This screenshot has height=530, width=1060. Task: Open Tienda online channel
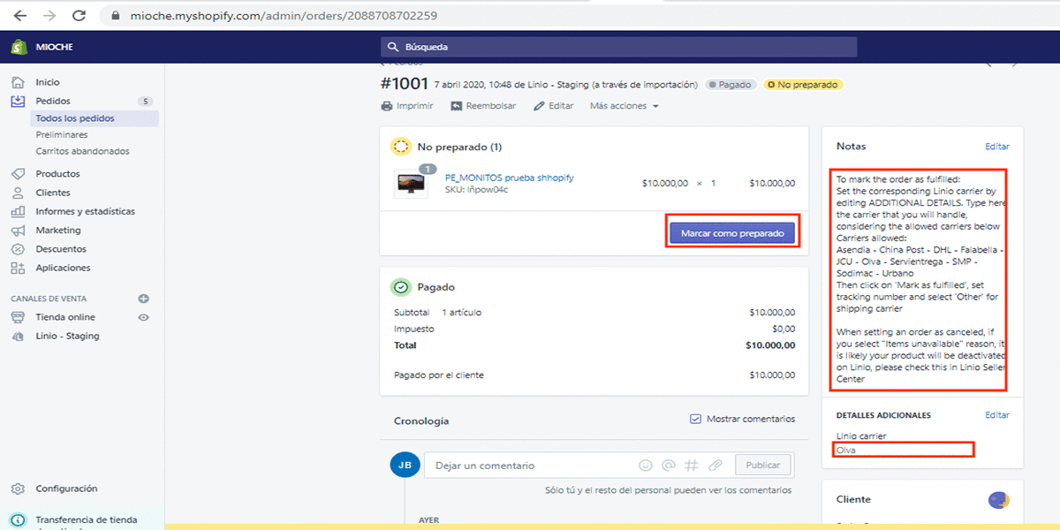[65, 317]
